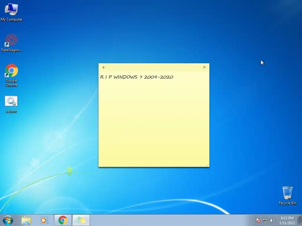The width and height of the screenshot is (302, 226).
Task: Open the My Computer desktop icon
Action: click(x=12, y=12)
